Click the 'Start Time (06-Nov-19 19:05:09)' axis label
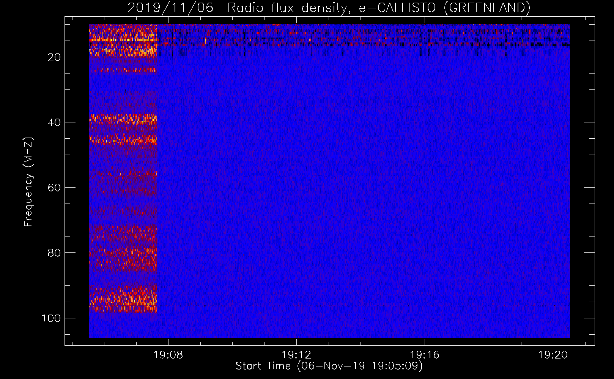Image resolution: width=614 pixels, height=379 pixels. point(329,366)
